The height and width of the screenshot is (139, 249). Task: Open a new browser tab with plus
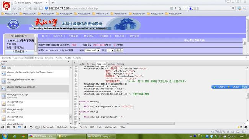[52, 3]
